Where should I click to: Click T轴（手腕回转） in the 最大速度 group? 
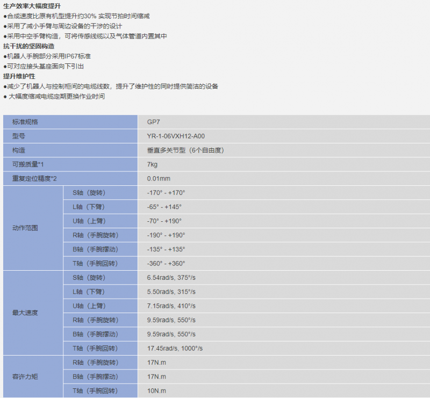[x=101, y=349]
